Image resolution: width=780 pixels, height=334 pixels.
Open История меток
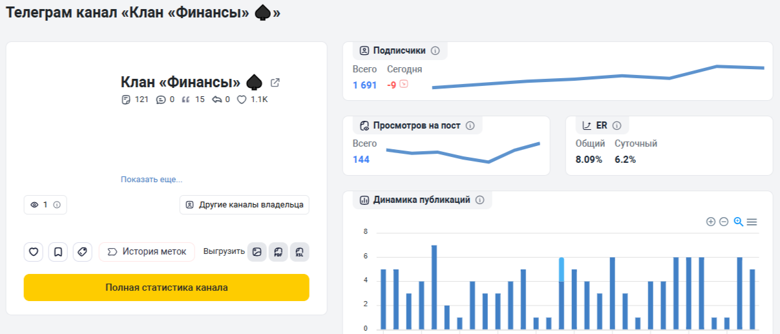click(x=147, y=252)
